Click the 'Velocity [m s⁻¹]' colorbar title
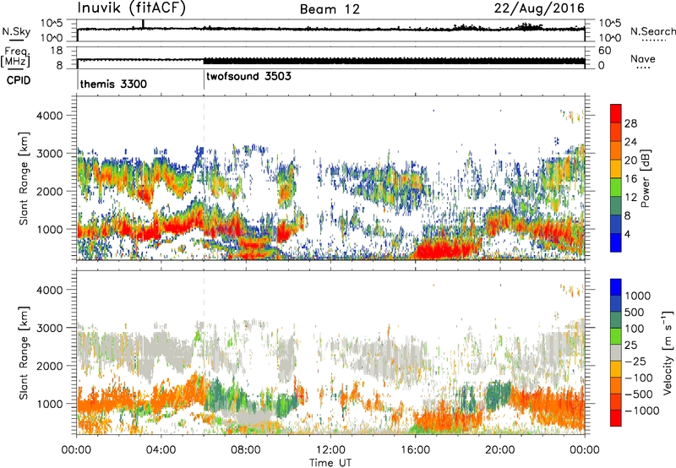This screenshot has width=676, height=468. [x=668, y=352]
